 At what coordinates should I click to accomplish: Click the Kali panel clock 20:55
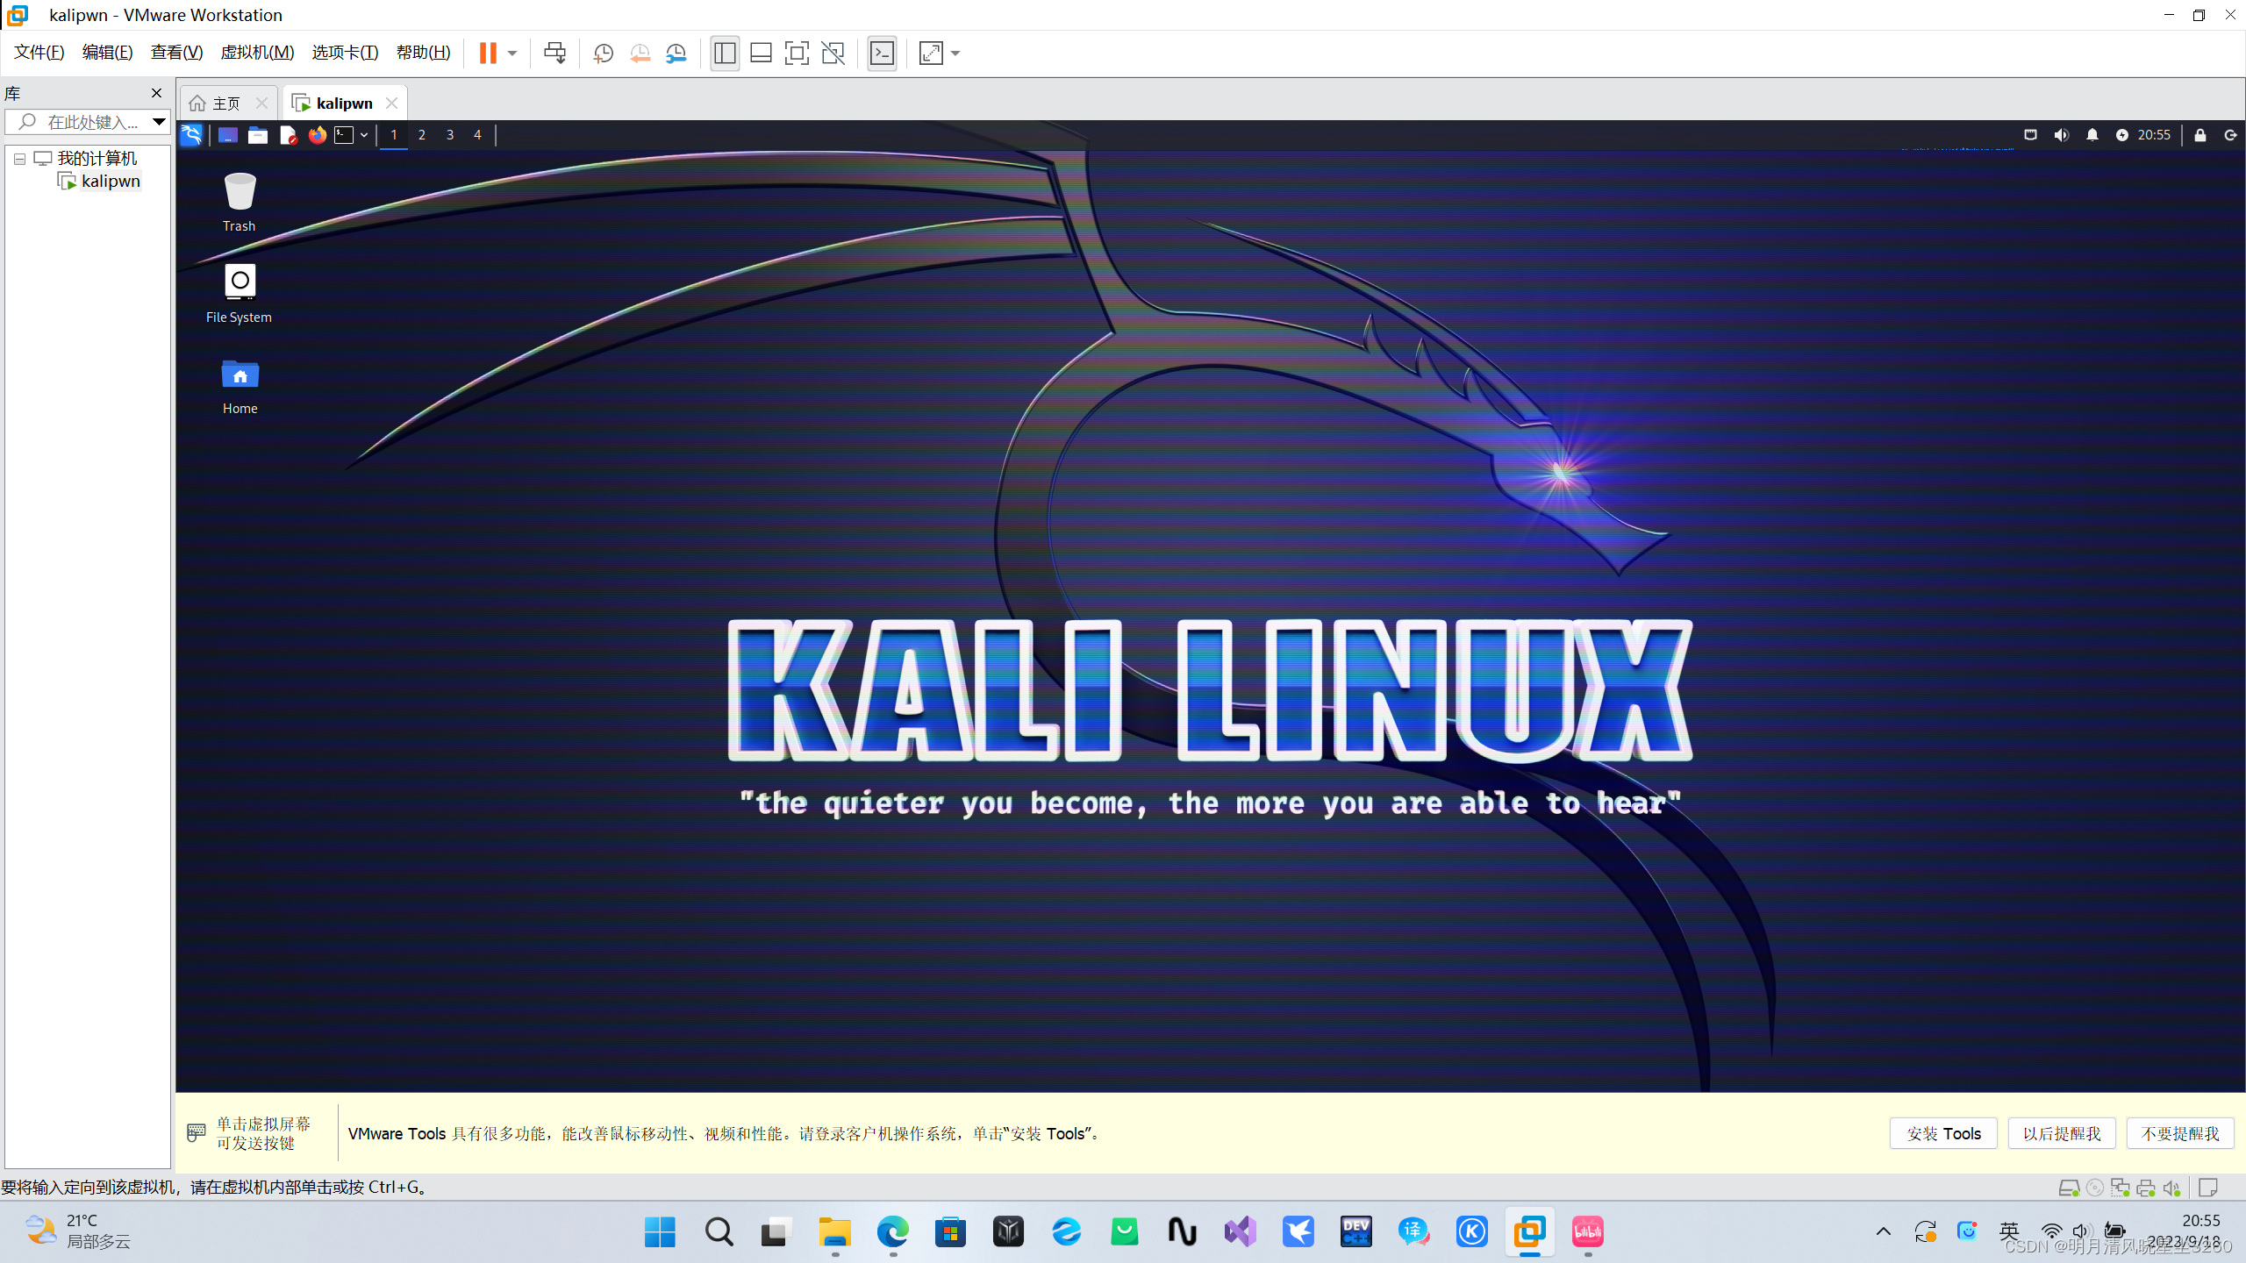pyautogui.click(x=2154, y=135)
